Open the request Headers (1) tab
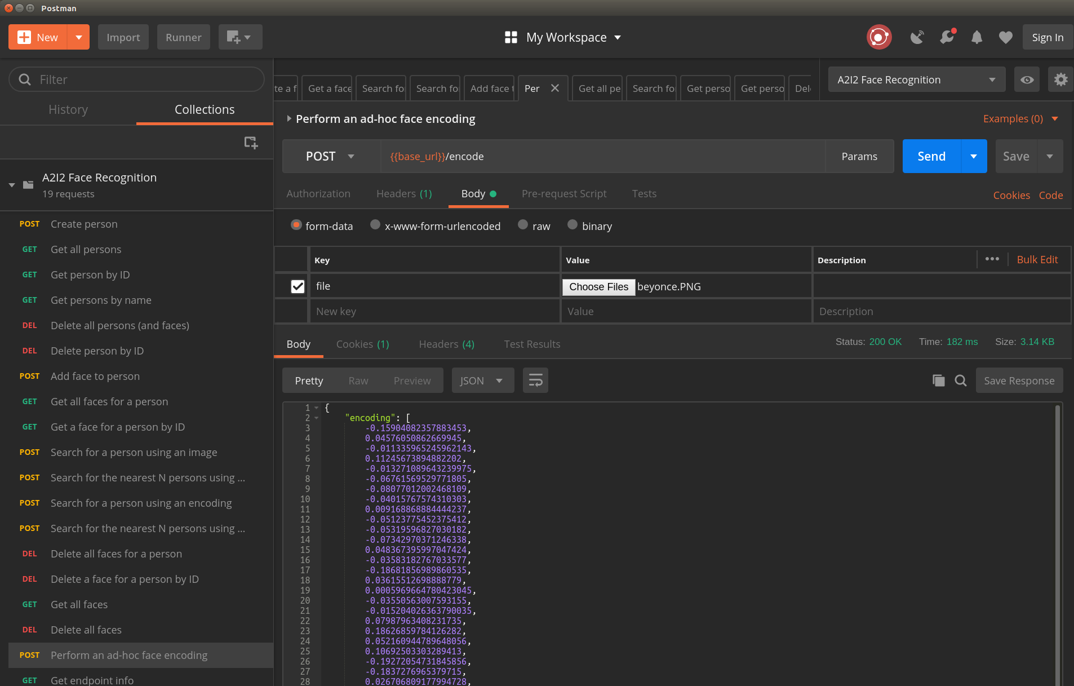Screen dimensions: 1074x686 (404, 193)
